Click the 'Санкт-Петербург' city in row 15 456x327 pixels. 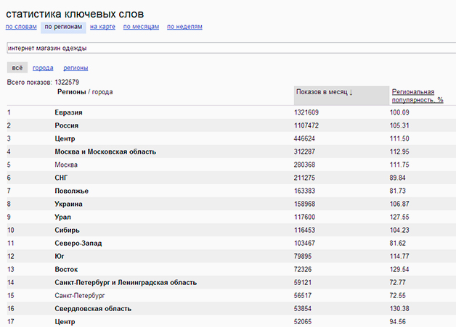point(80,296)
